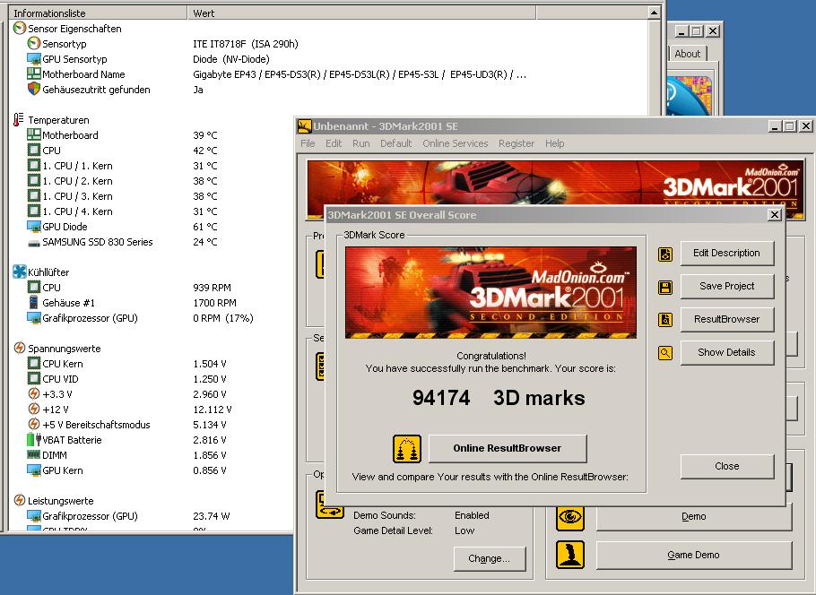The height and width of the screenshot is (595, 816).
Task: Open the File menu in 3DMark2001
Action: tap(308, 143)
